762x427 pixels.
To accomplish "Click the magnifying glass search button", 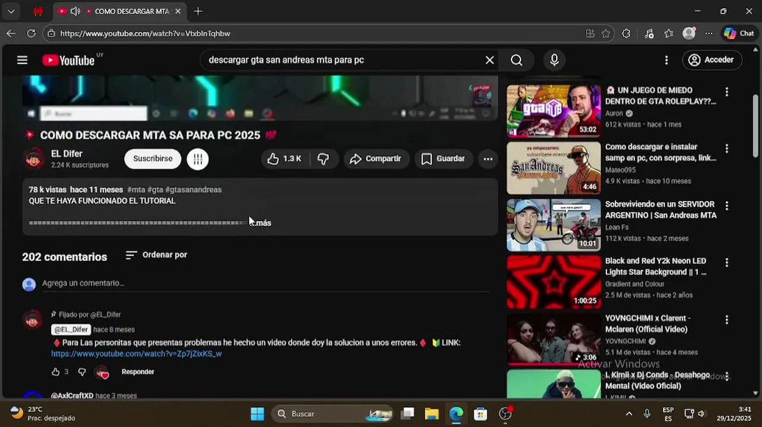I will point(516,60).
